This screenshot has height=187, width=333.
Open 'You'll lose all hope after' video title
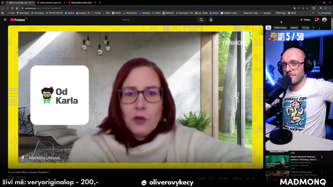coord(304,173)
